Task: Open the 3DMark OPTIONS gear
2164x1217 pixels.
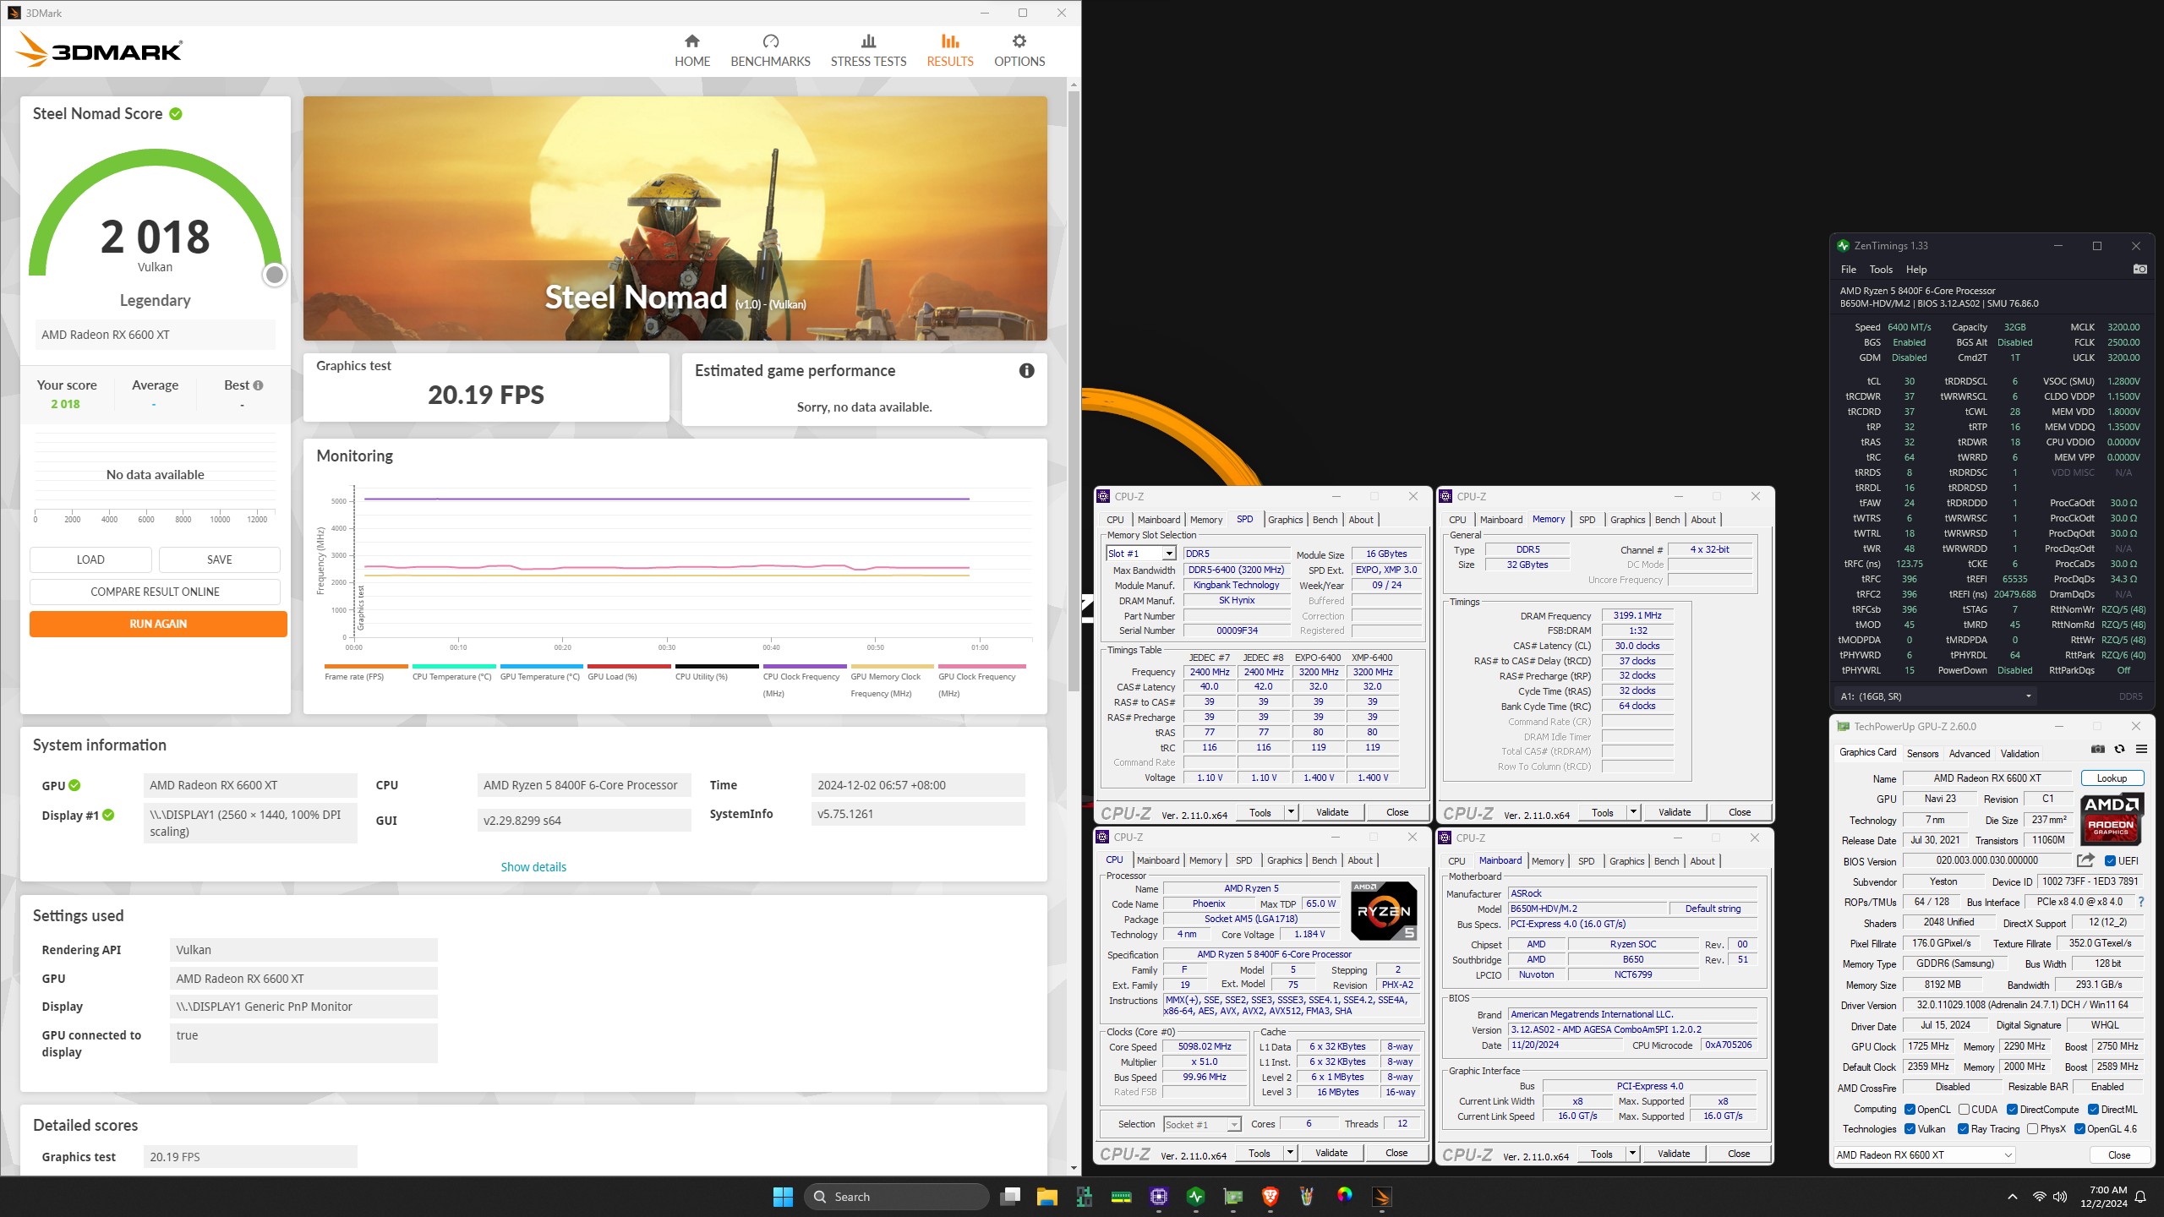Action: coord(1019,51)
